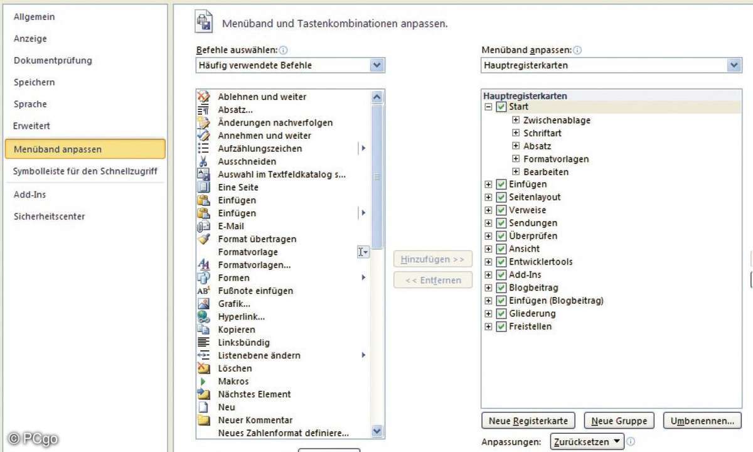Click the Änderungen nachverfolgen icon
753x452 pixels.
[203, 122]
